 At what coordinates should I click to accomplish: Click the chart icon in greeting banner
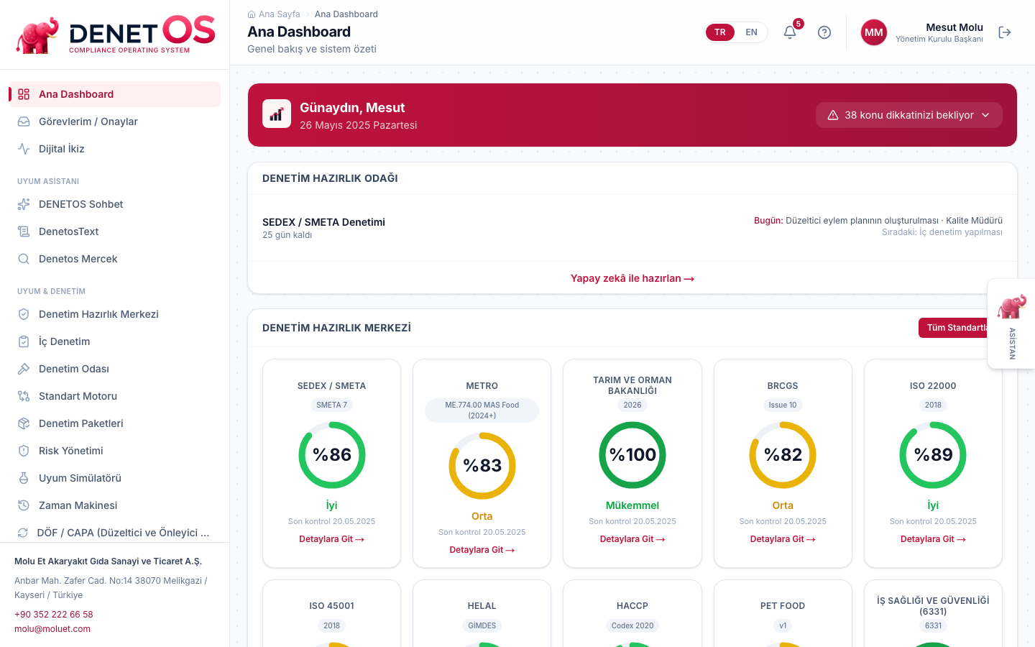point(277,114)
